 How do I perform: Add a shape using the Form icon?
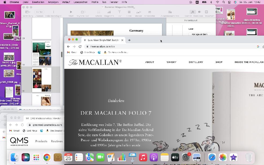pyautogui.click(x=129, y=12)
